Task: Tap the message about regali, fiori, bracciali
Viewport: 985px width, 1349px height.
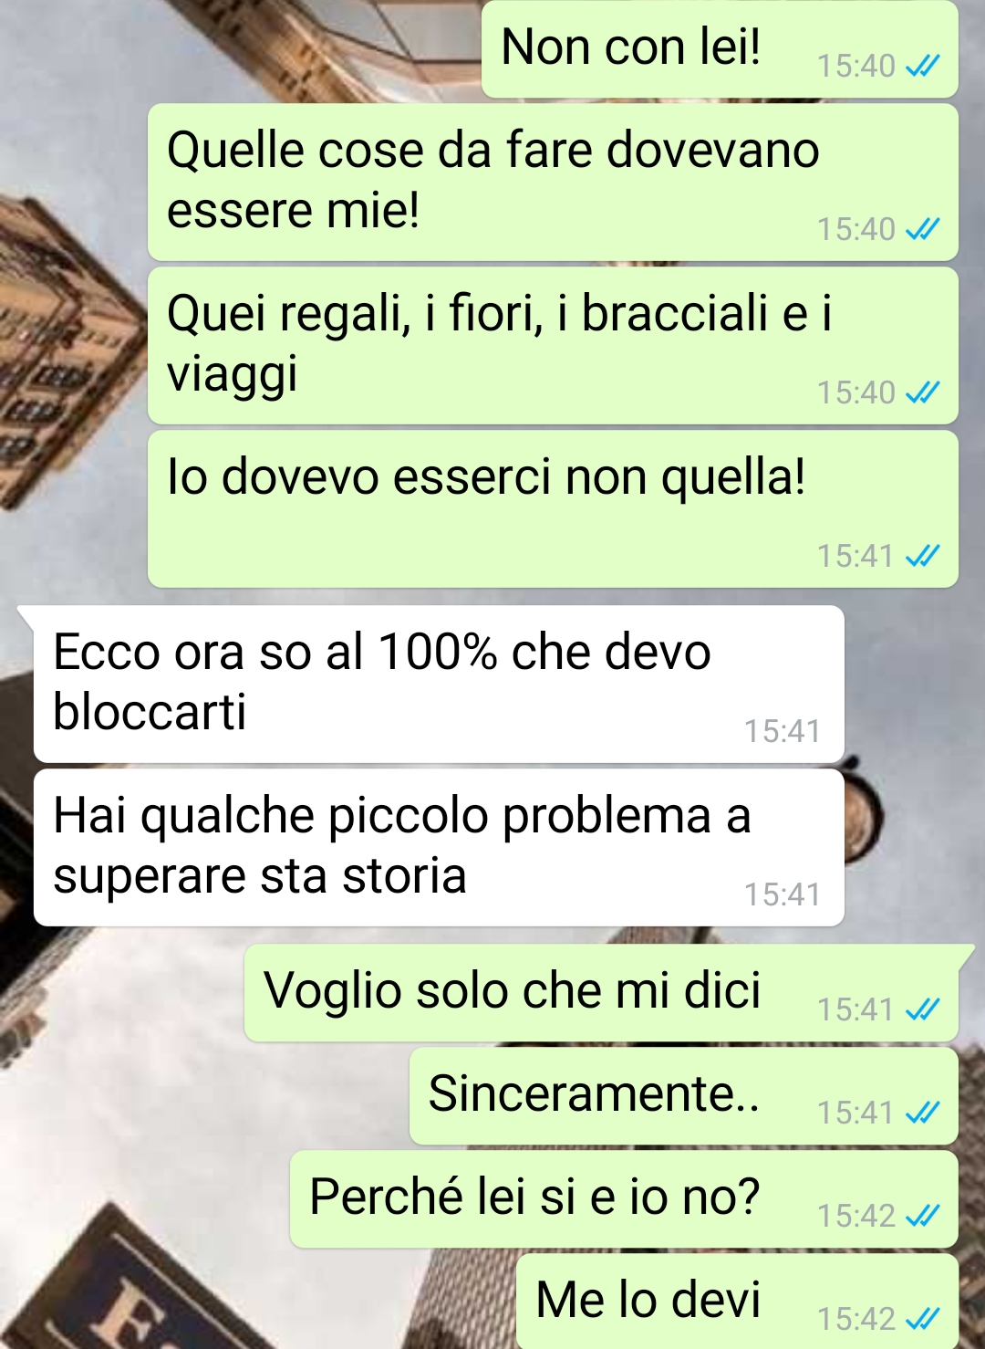Action: (x=553, y=345)
